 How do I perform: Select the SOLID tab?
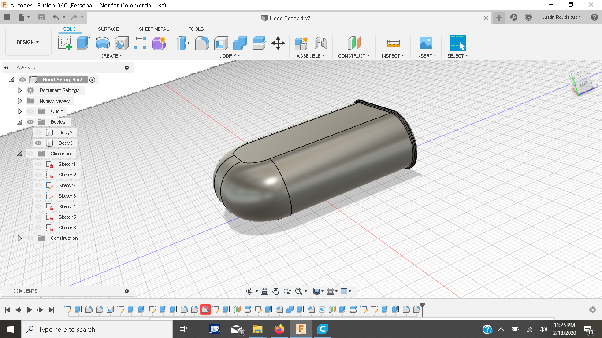[70, 29]
